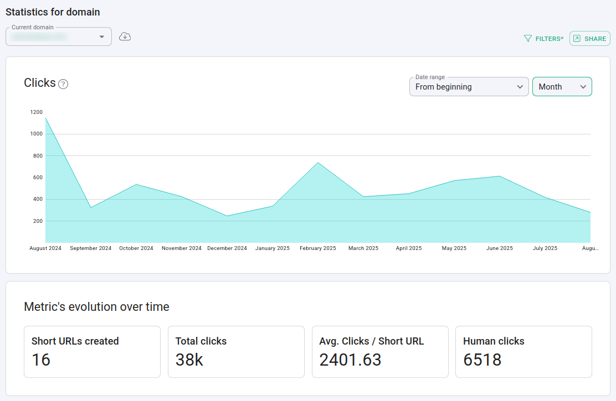Screen dimensions: 616x401
Task: Select the Short URLs created card
Action: tap(92, 352)
